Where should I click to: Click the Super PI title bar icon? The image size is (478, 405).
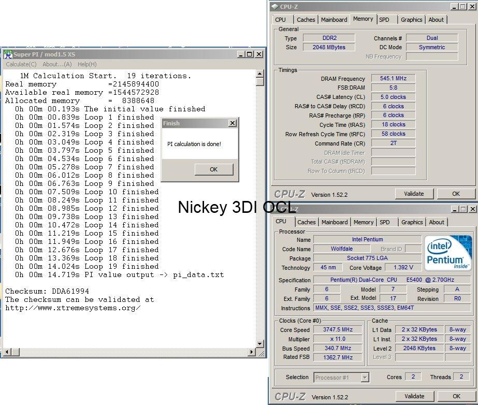[x=8, y=54]
